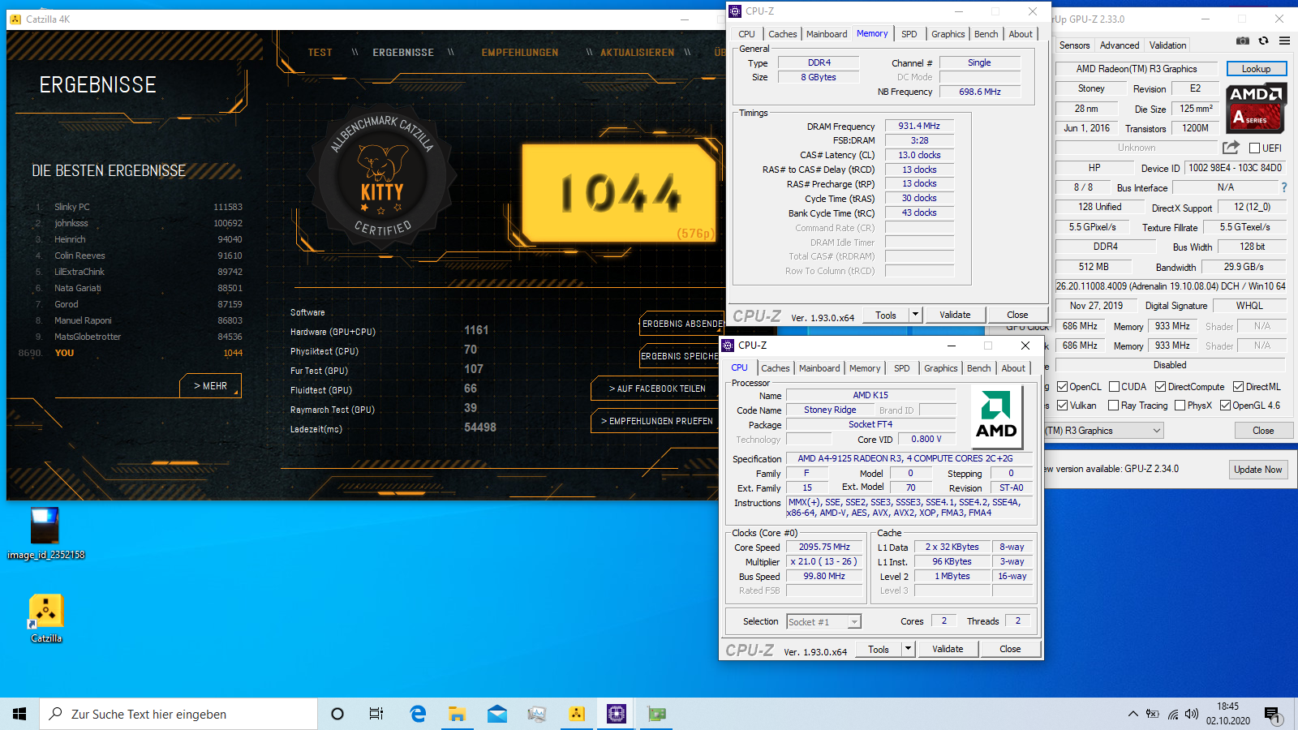Toggle the DirectML checkbox
The width and height of the screenshot is (1298, 730).
click(x=1239, y=387)
